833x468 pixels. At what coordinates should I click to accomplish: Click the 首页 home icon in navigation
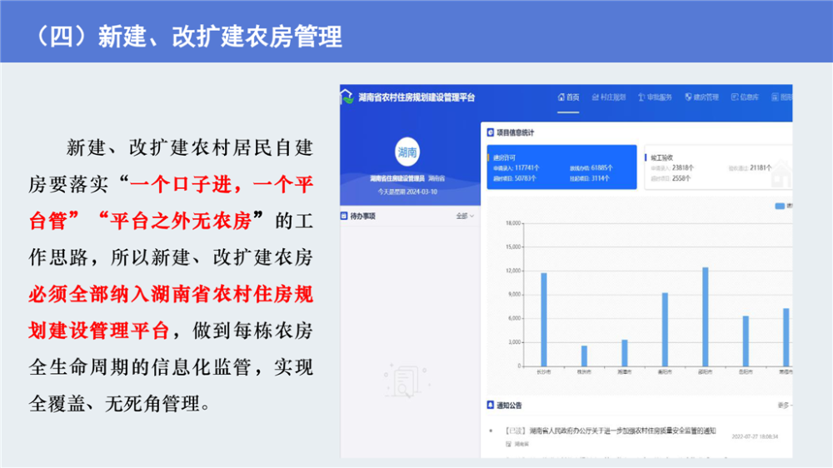coord(561,97)
